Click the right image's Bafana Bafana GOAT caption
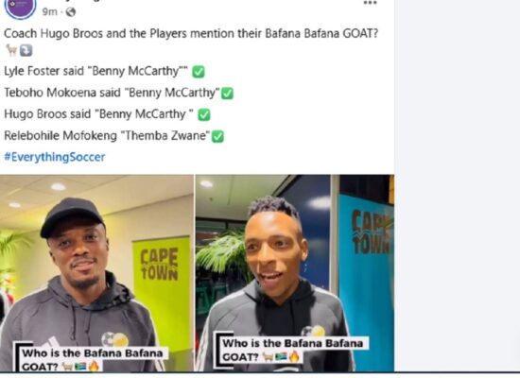The width and height of the screenshot is (520, 378). tap(291, 350)
